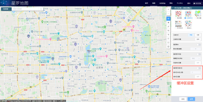
Task: Click the 缓冲区半径 value field
Action: 196,72
